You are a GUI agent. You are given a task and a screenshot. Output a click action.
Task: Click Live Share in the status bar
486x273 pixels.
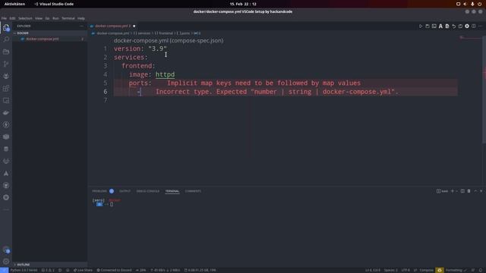click(83, 270)
